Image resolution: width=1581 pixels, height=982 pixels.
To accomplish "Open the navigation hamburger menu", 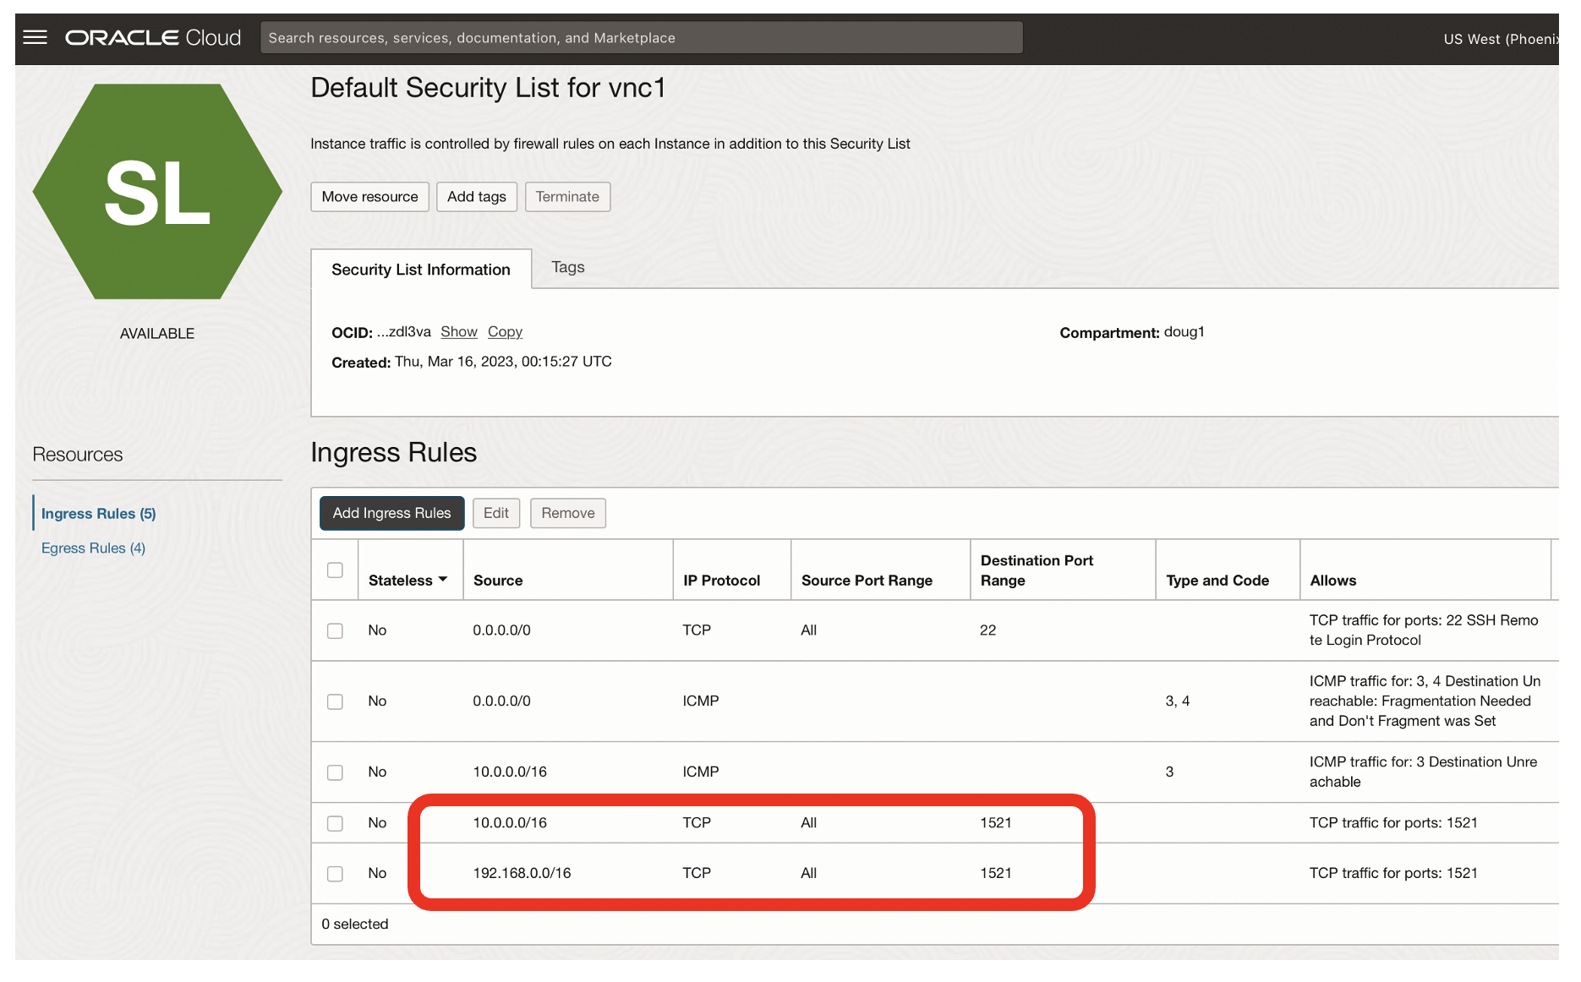I will [35, 37].
